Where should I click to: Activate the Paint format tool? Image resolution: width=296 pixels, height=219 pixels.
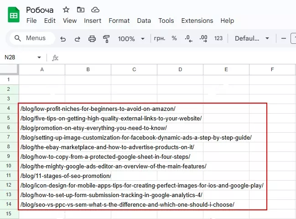coord(106,39)
